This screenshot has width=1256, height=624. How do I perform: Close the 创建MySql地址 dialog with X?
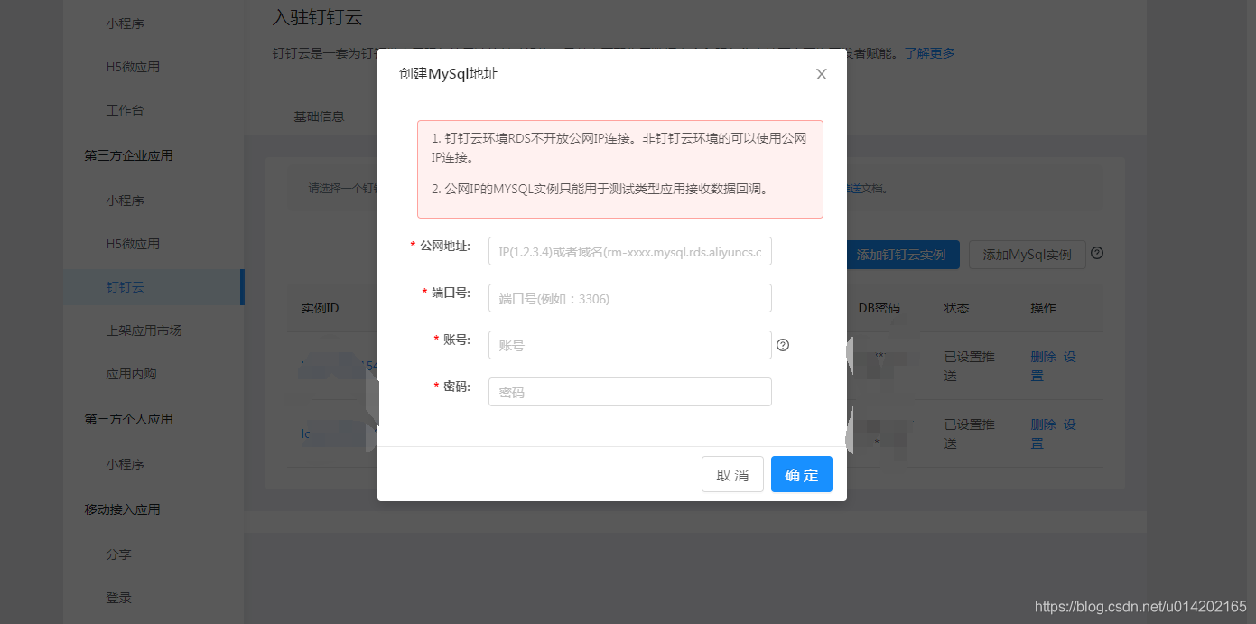pos(822,74)
